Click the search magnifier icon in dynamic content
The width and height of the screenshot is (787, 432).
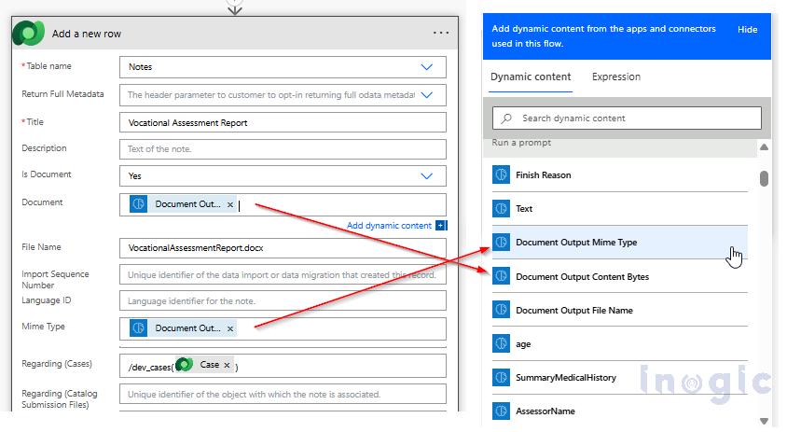click(x=506, y=118)
